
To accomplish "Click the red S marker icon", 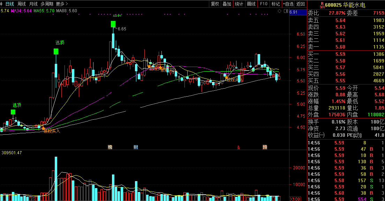I will (238, 147).
